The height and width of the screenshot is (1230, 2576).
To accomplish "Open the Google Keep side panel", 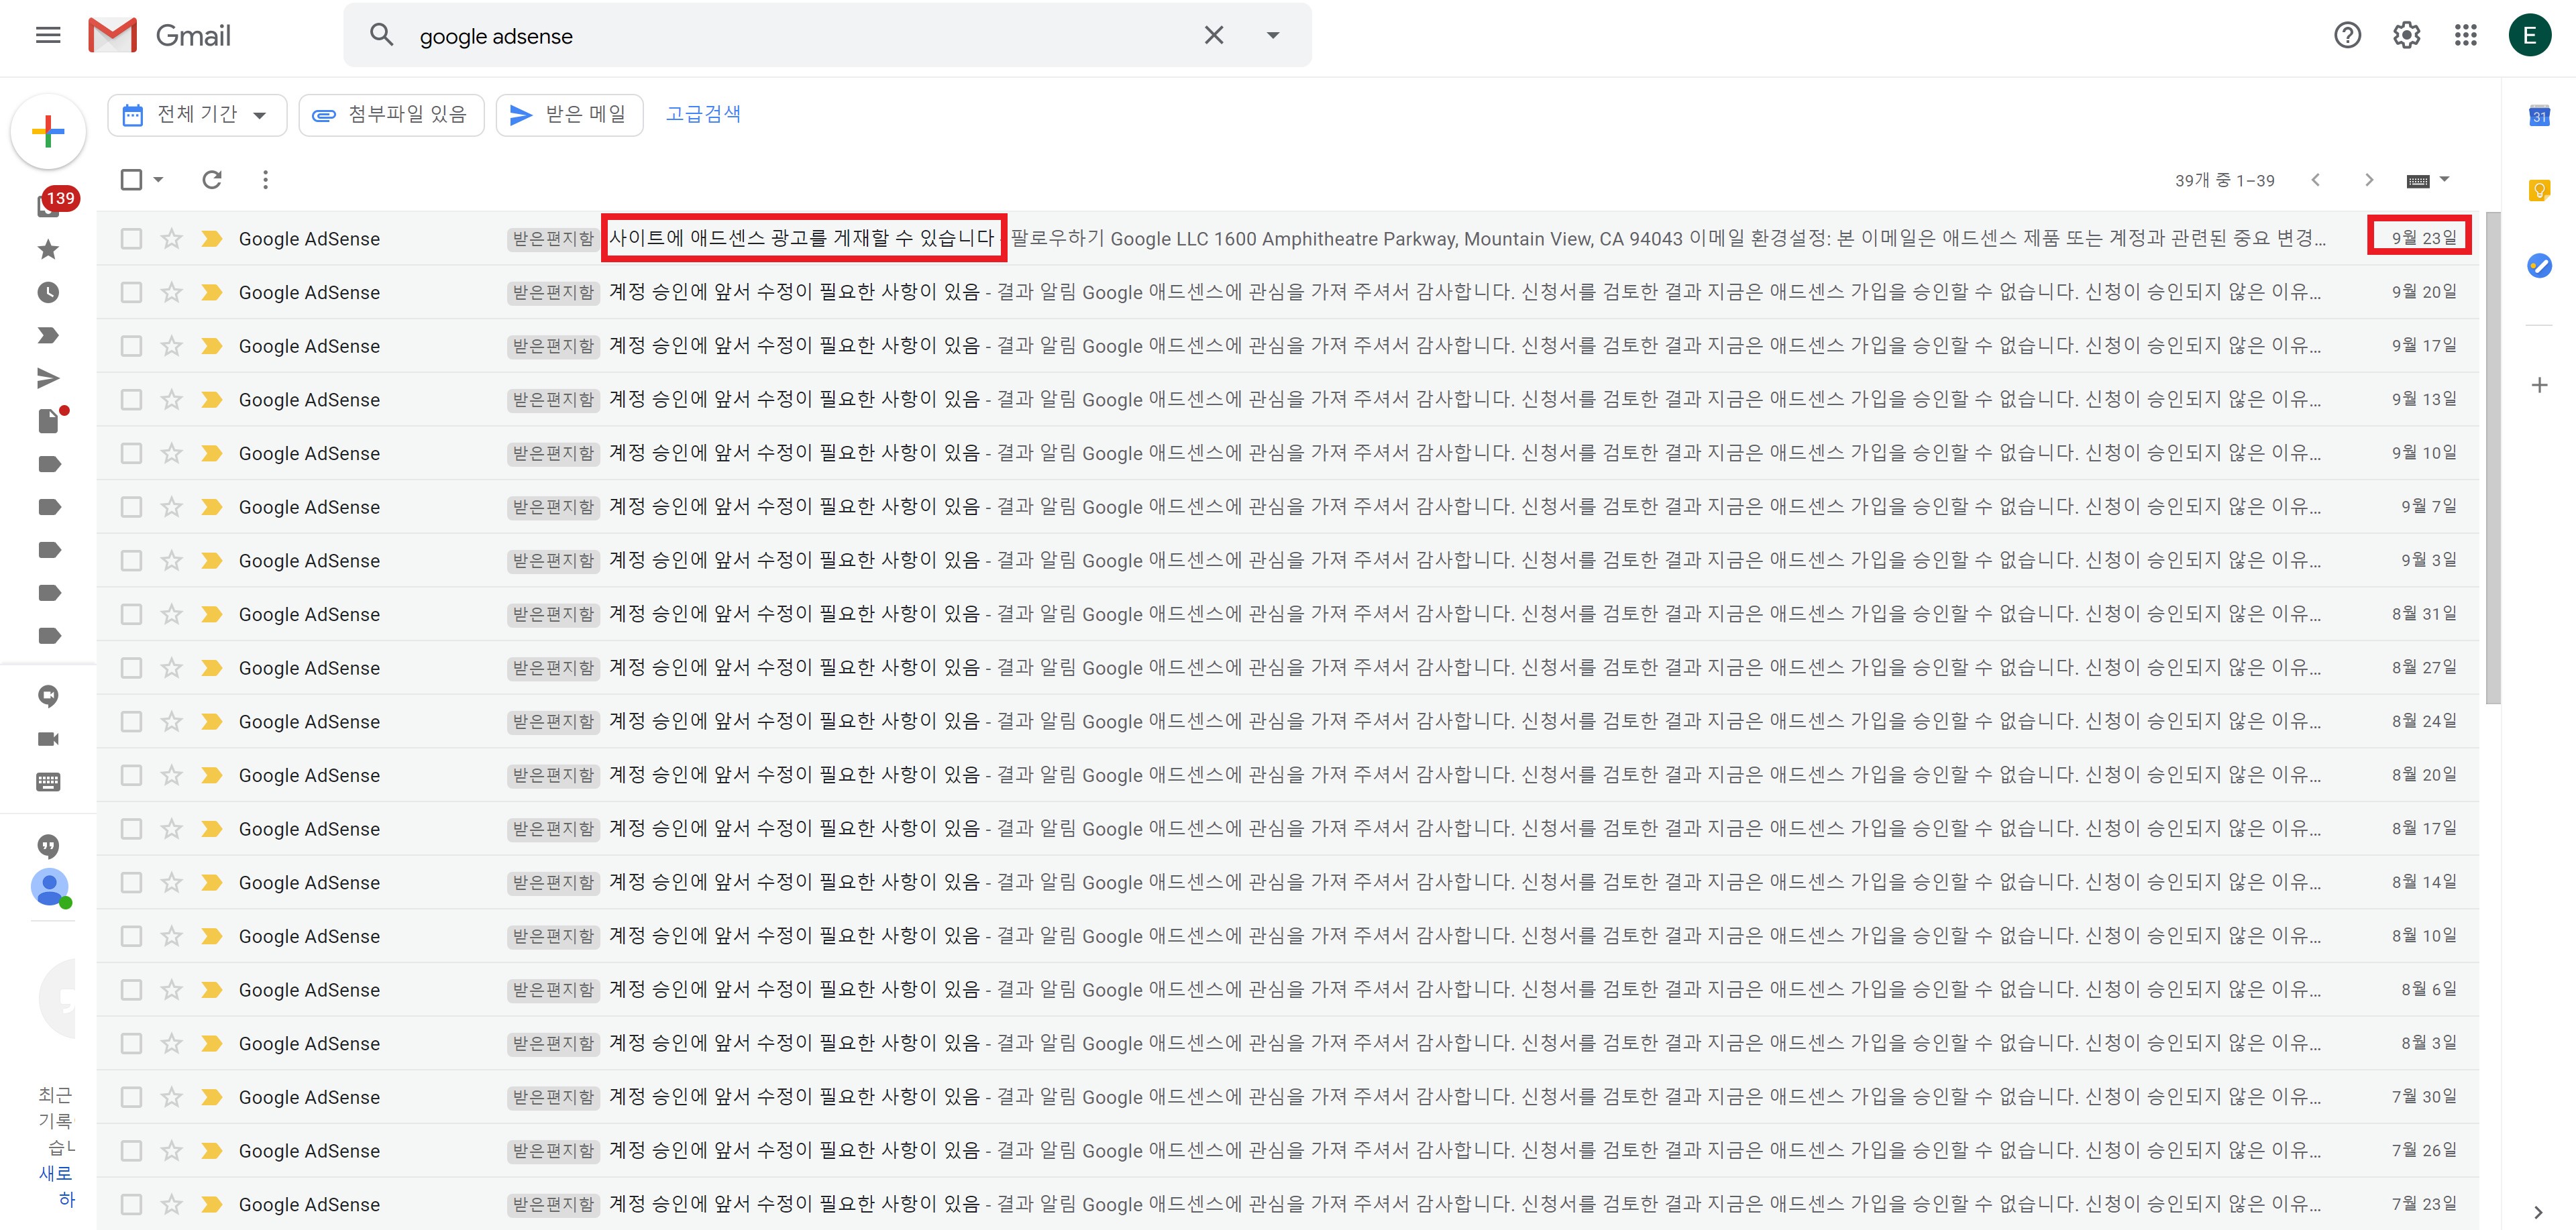I will [x=2539, y=190].
